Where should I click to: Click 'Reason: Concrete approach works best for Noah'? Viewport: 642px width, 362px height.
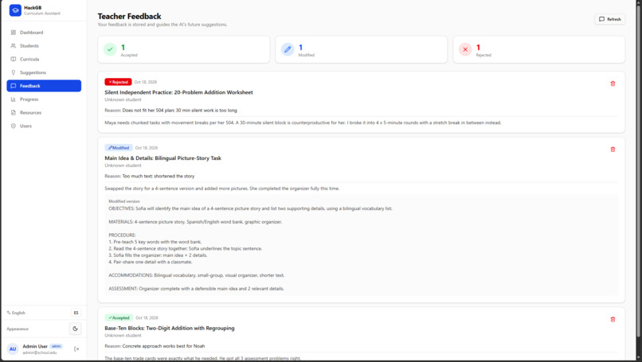pyautogui.click(x=155, y=346)
